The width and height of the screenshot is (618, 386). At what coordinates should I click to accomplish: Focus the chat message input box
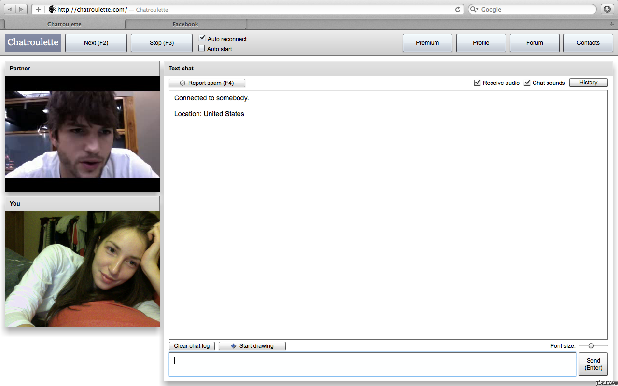[x=372, y=364]
